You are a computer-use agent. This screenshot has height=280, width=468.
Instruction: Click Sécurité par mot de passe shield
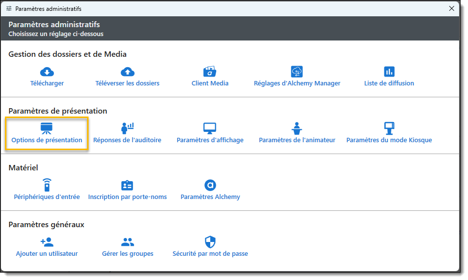tap(210, 242)
